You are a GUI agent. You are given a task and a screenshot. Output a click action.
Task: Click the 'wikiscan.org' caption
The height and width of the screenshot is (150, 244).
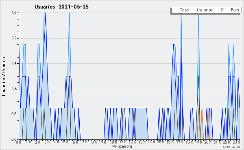point(122,146)
